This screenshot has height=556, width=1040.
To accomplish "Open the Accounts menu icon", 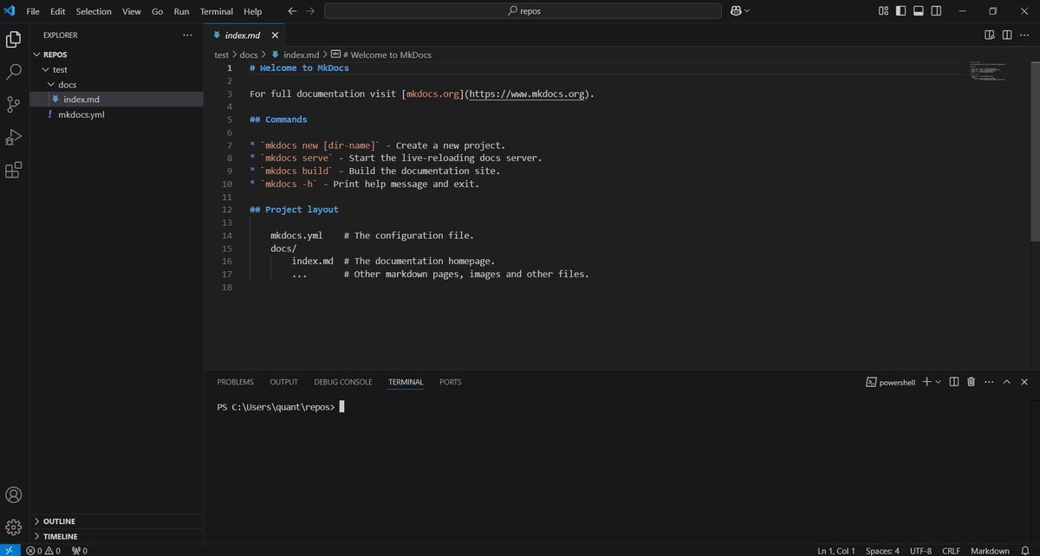I will click(13, 495).
